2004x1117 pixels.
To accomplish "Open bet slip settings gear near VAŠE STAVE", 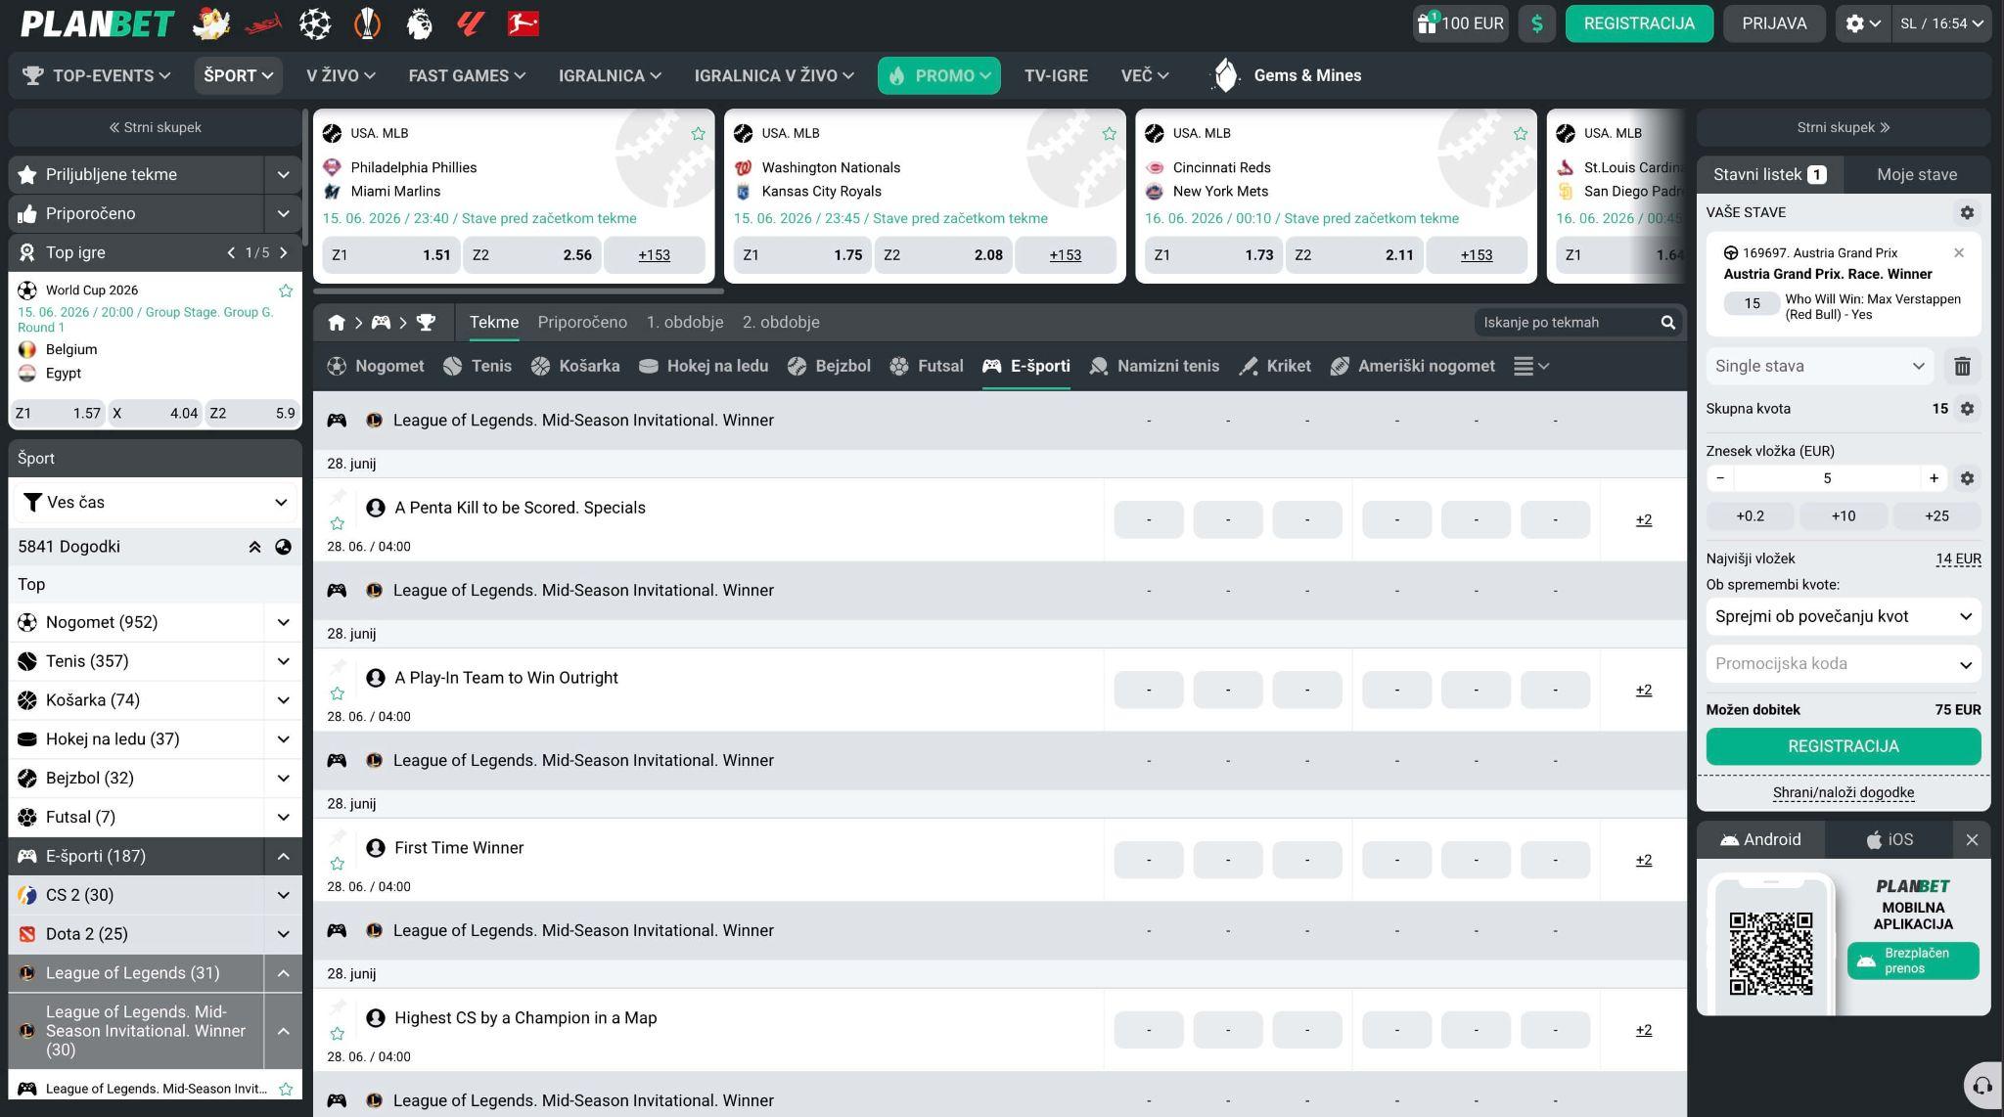I will coord(1967,212).
